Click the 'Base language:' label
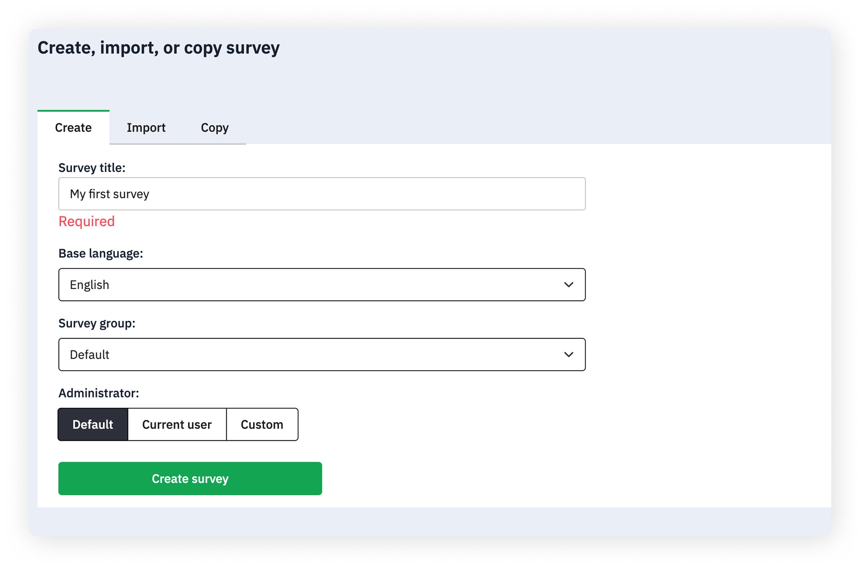This screenshot has height=569, width=864. point(101,254)
